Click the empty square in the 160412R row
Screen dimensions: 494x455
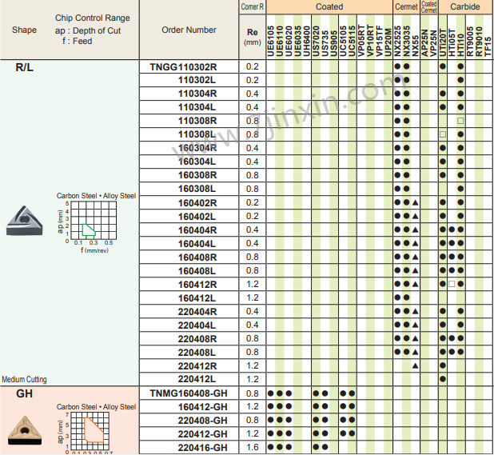click(452, 284)
